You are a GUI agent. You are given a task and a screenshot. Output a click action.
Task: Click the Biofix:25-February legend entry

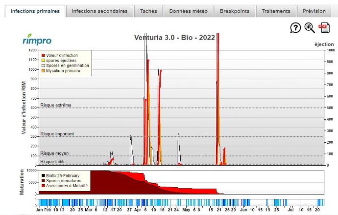pyautogui.click(x=61, y=175)
